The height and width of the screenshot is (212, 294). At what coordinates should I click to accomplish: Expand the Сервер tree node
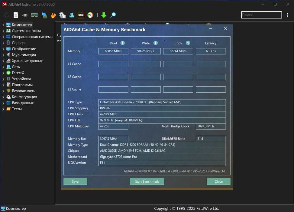point(3,43)
